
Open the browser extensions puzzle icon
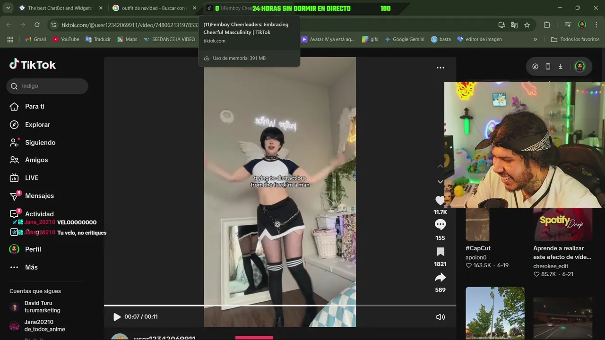click(x=547, y=25)
